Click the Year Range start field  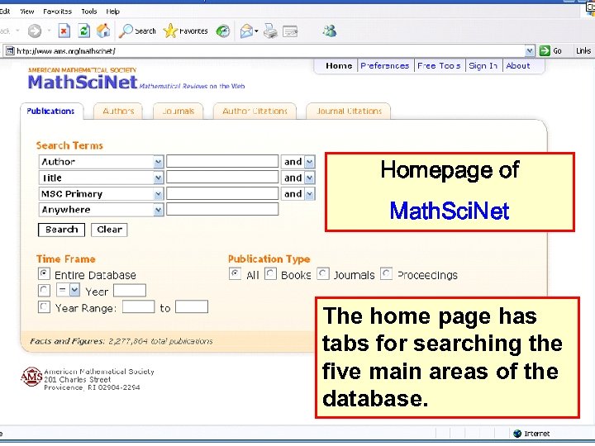[x=139, y=306]
